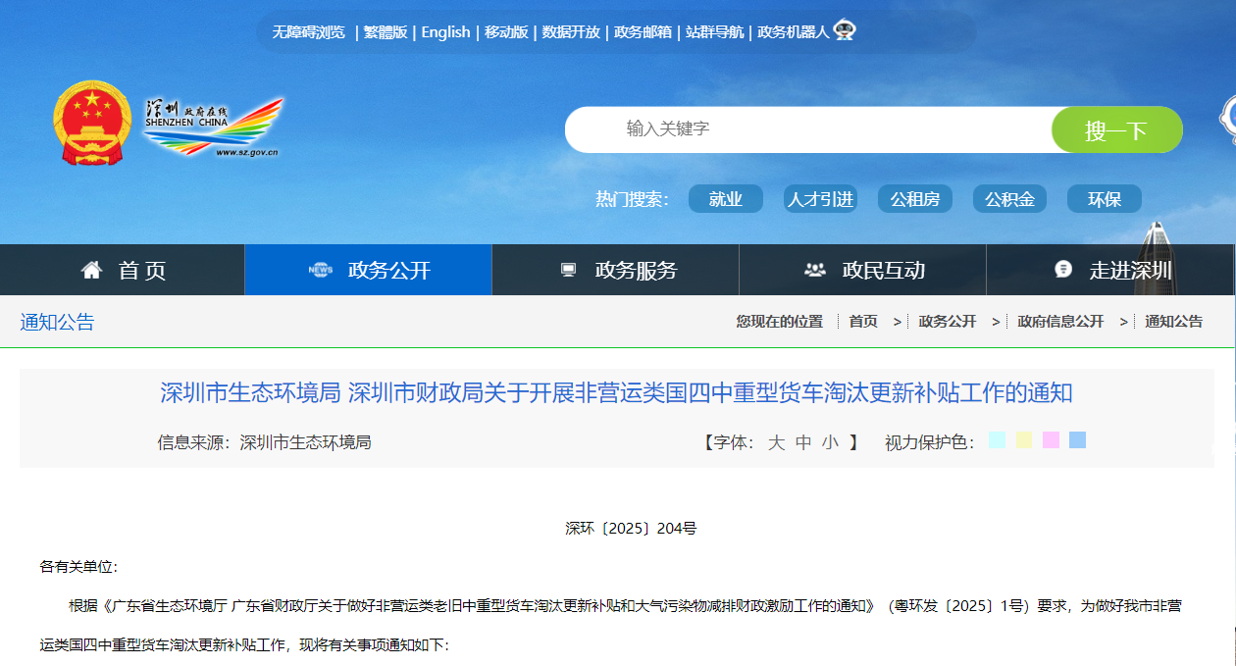Switch to the English version

(445, 32)
